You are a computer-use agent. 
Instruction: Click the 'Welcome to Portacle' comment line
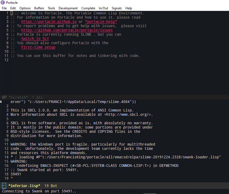pyautogui.click(x=77, y=13)
